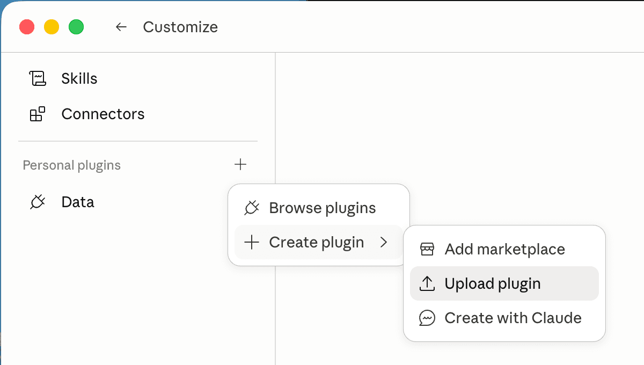Select the Create with Claude chat icon
Image resolution: width=644 pixels, height=365 pixels.
[427, 318]
